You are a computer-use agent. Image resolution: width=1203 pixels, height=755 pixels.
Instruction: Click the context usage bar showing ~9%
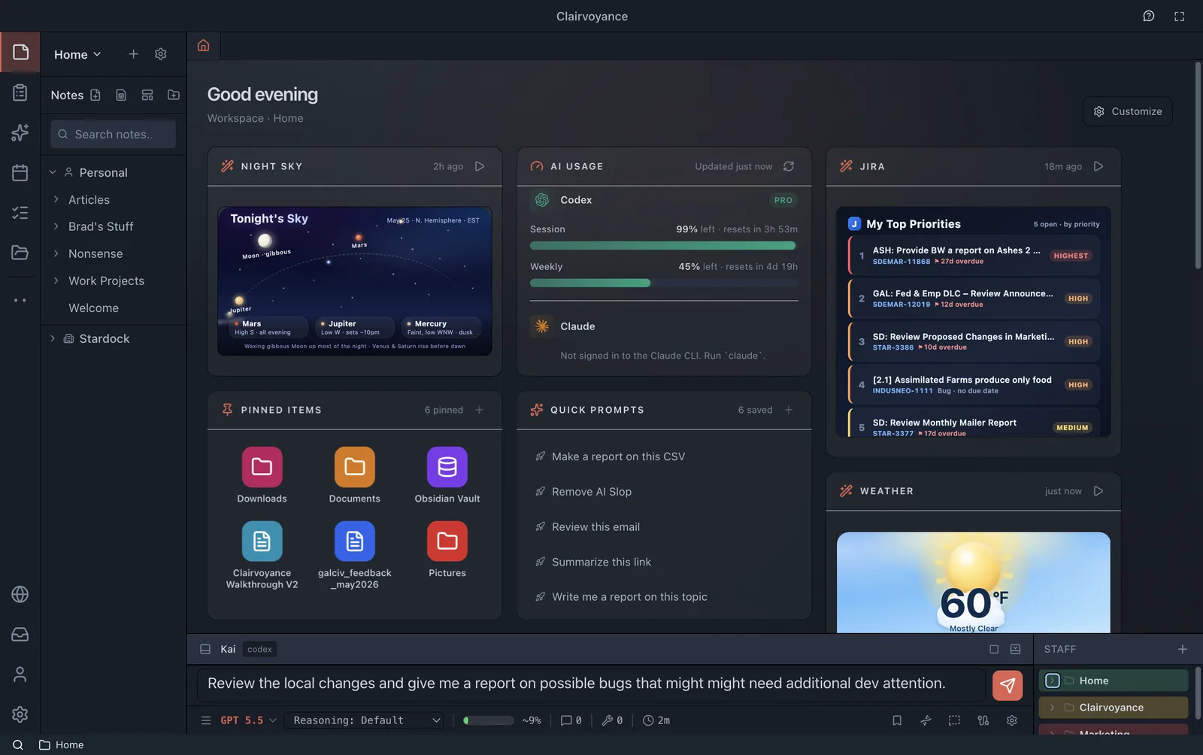coord(488,720)
